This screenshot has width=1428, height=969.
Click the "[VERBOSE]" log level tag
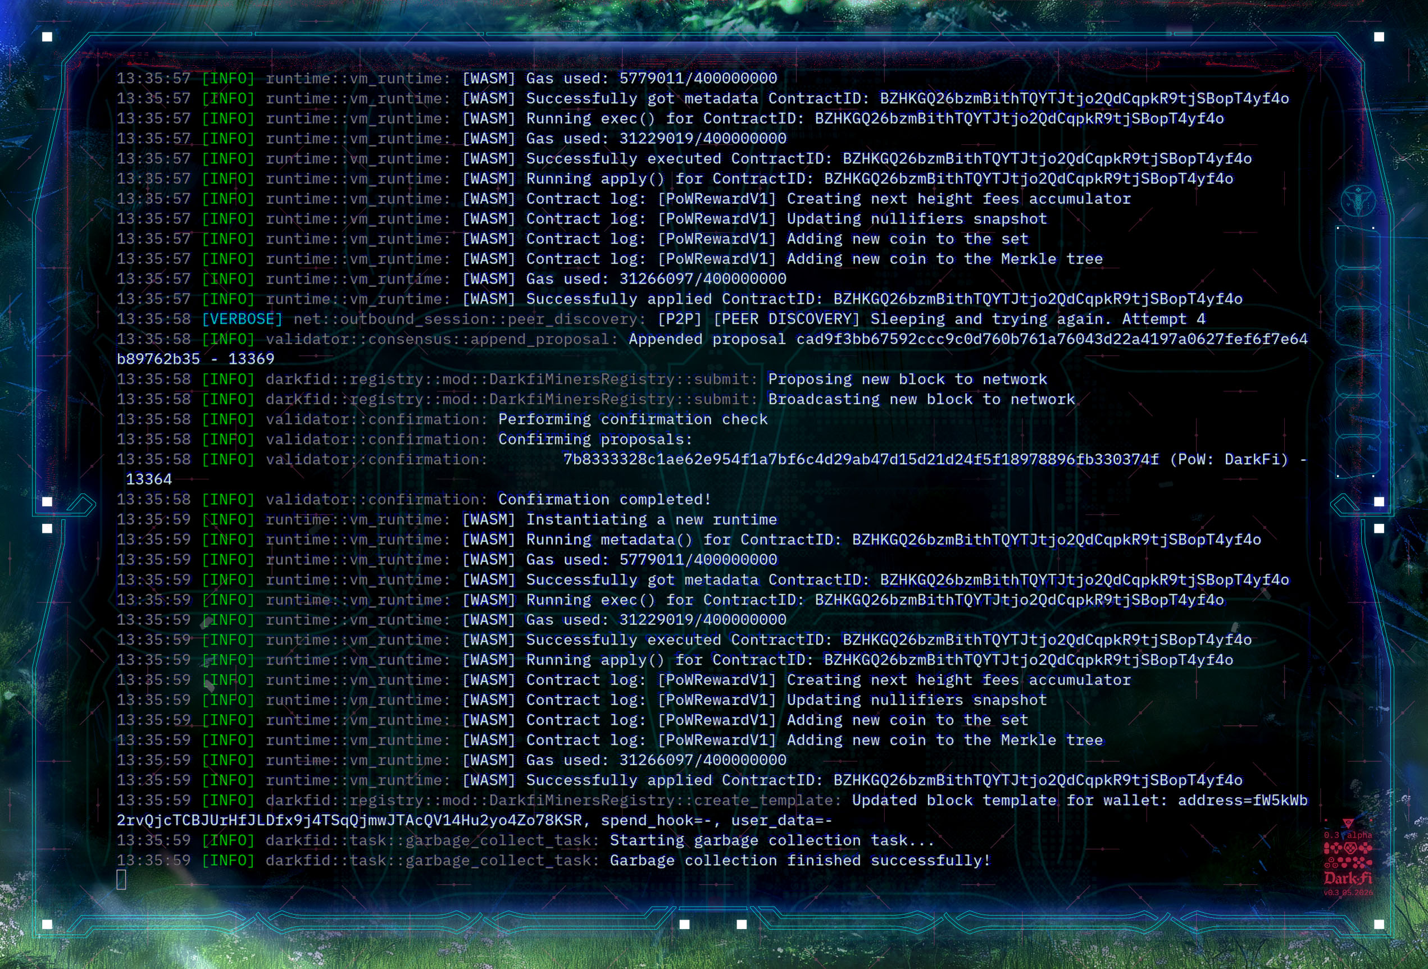(242, 319)
